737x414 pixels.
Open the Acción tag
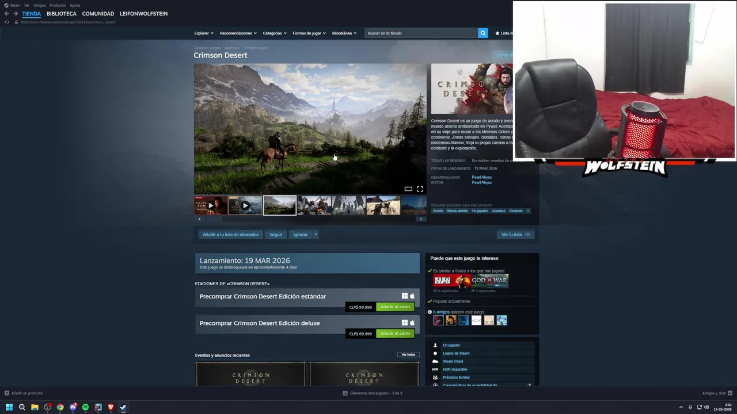(x=438, y=211)
